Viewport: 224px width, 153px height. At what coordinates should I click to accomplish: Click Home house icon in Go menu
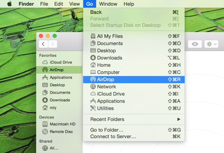point(93,65)
